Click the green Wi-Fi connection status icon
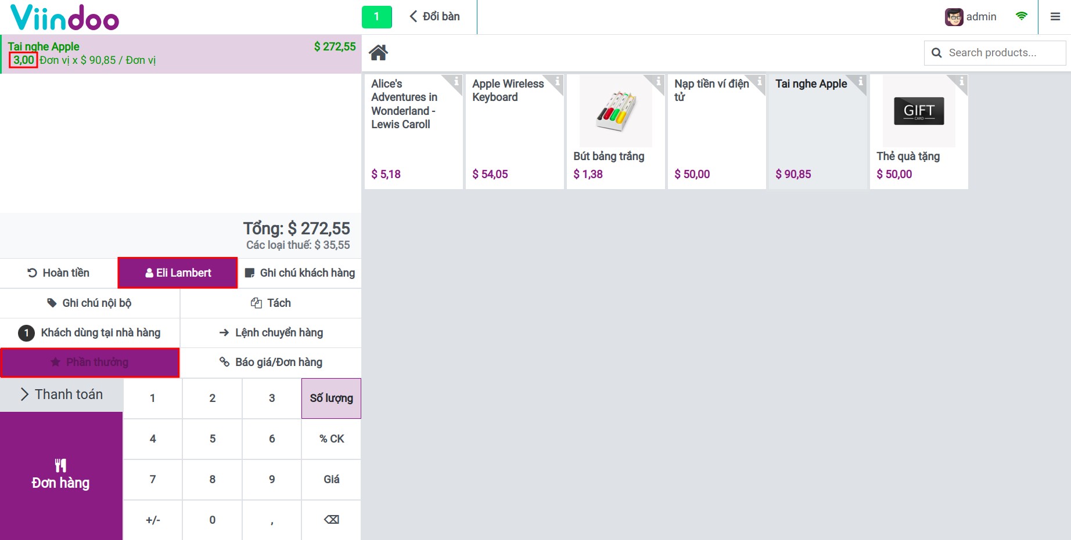This screenshot has width=1071, height=540. (x=1021, y=16)
